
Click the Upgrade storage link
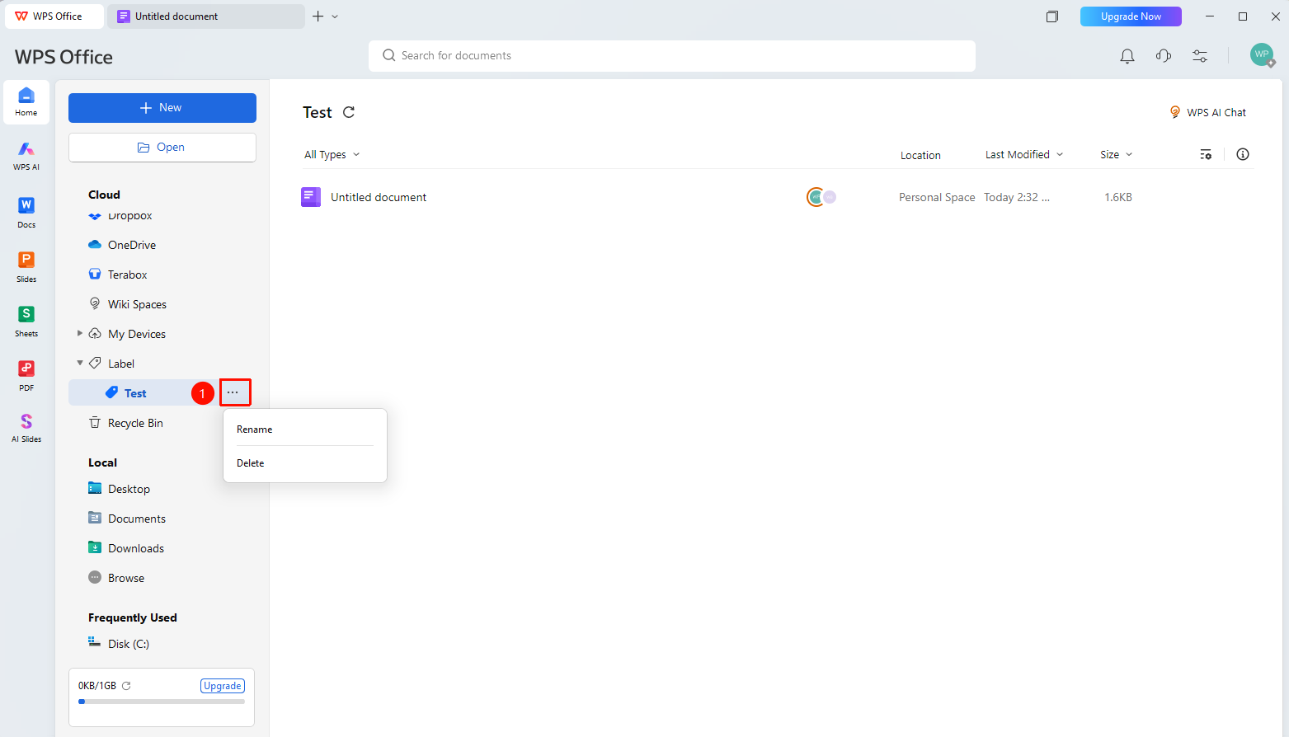click(x=223, y=686)
